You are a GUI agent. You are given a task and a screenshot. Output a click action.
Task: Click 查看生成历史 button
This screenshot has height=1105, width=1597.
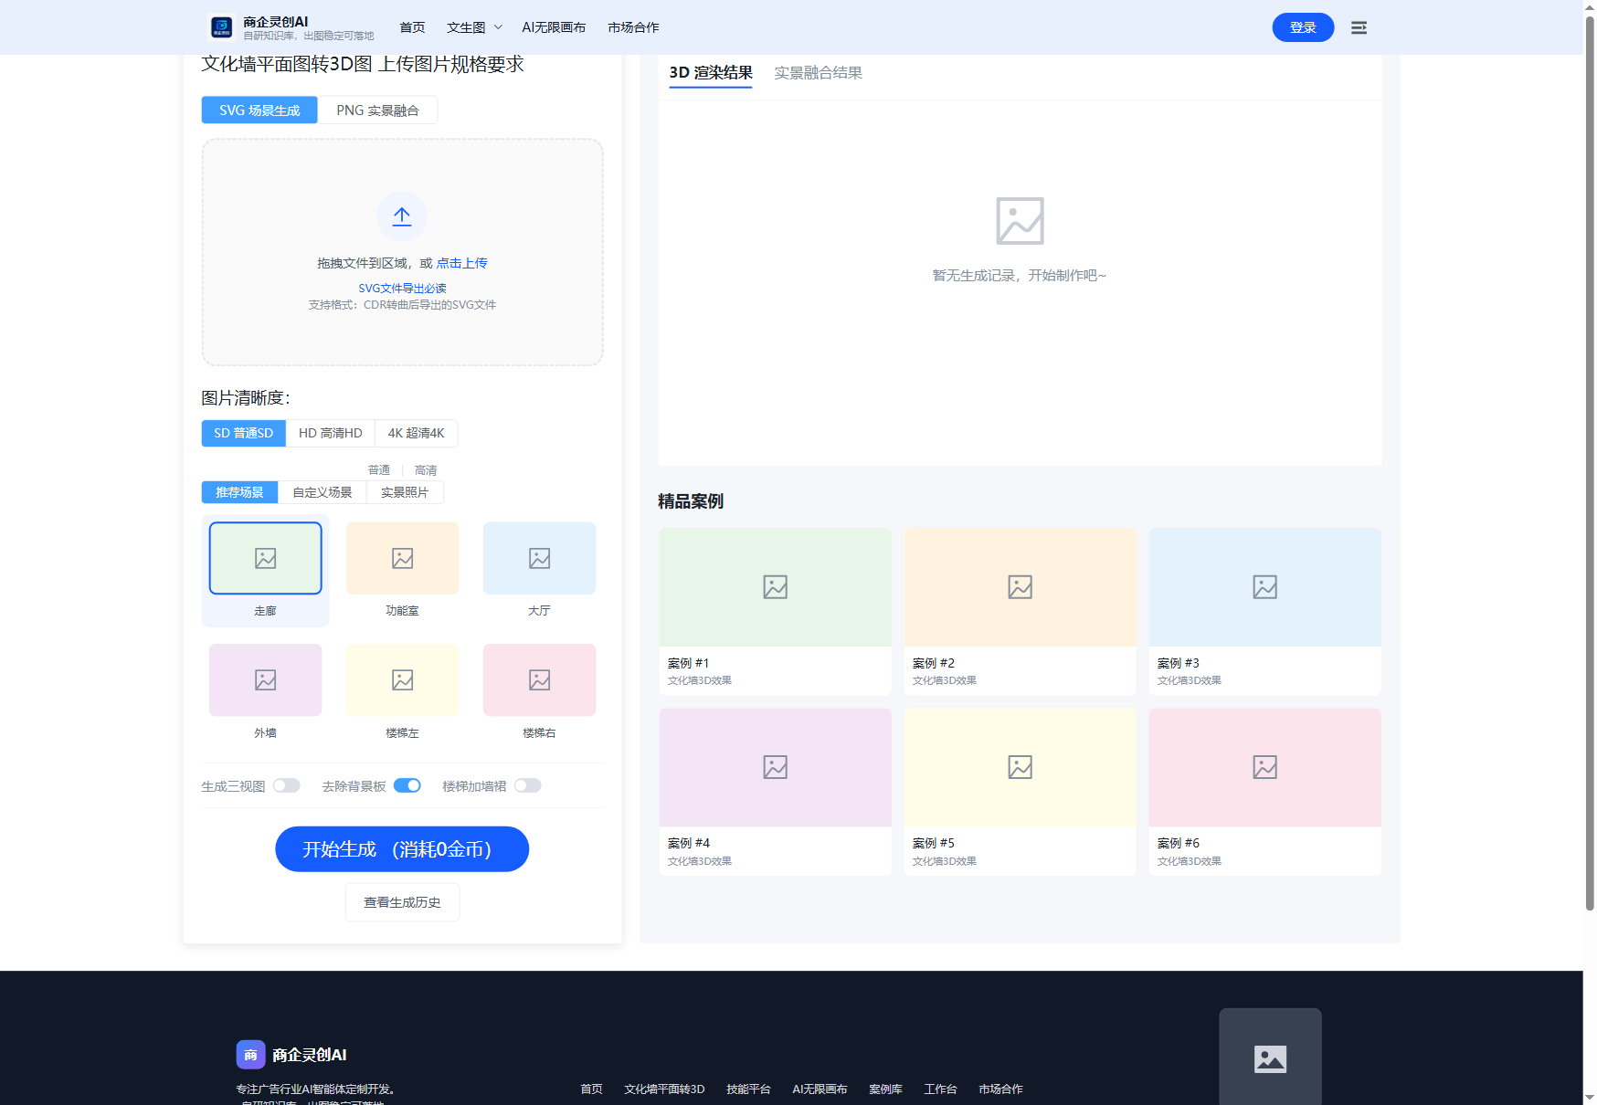point(402,902)
